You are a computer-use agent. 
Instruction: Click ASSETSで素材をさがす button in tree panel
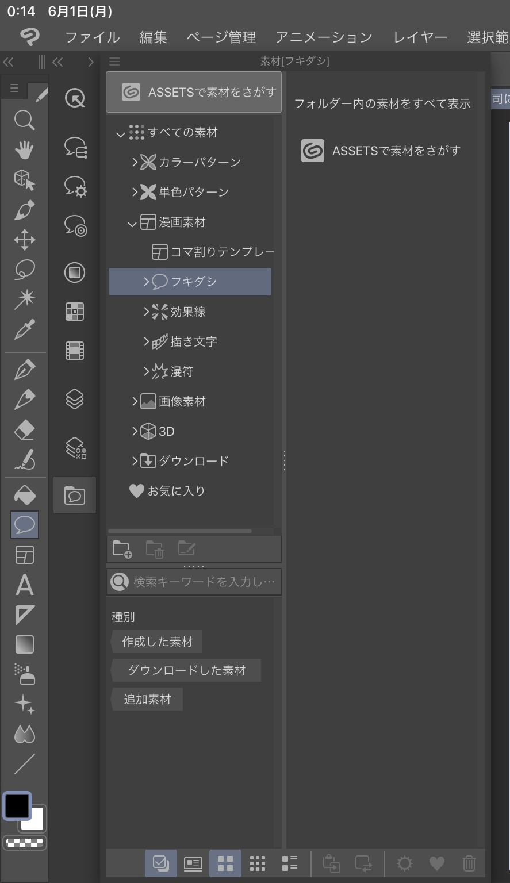pos(194,92)
